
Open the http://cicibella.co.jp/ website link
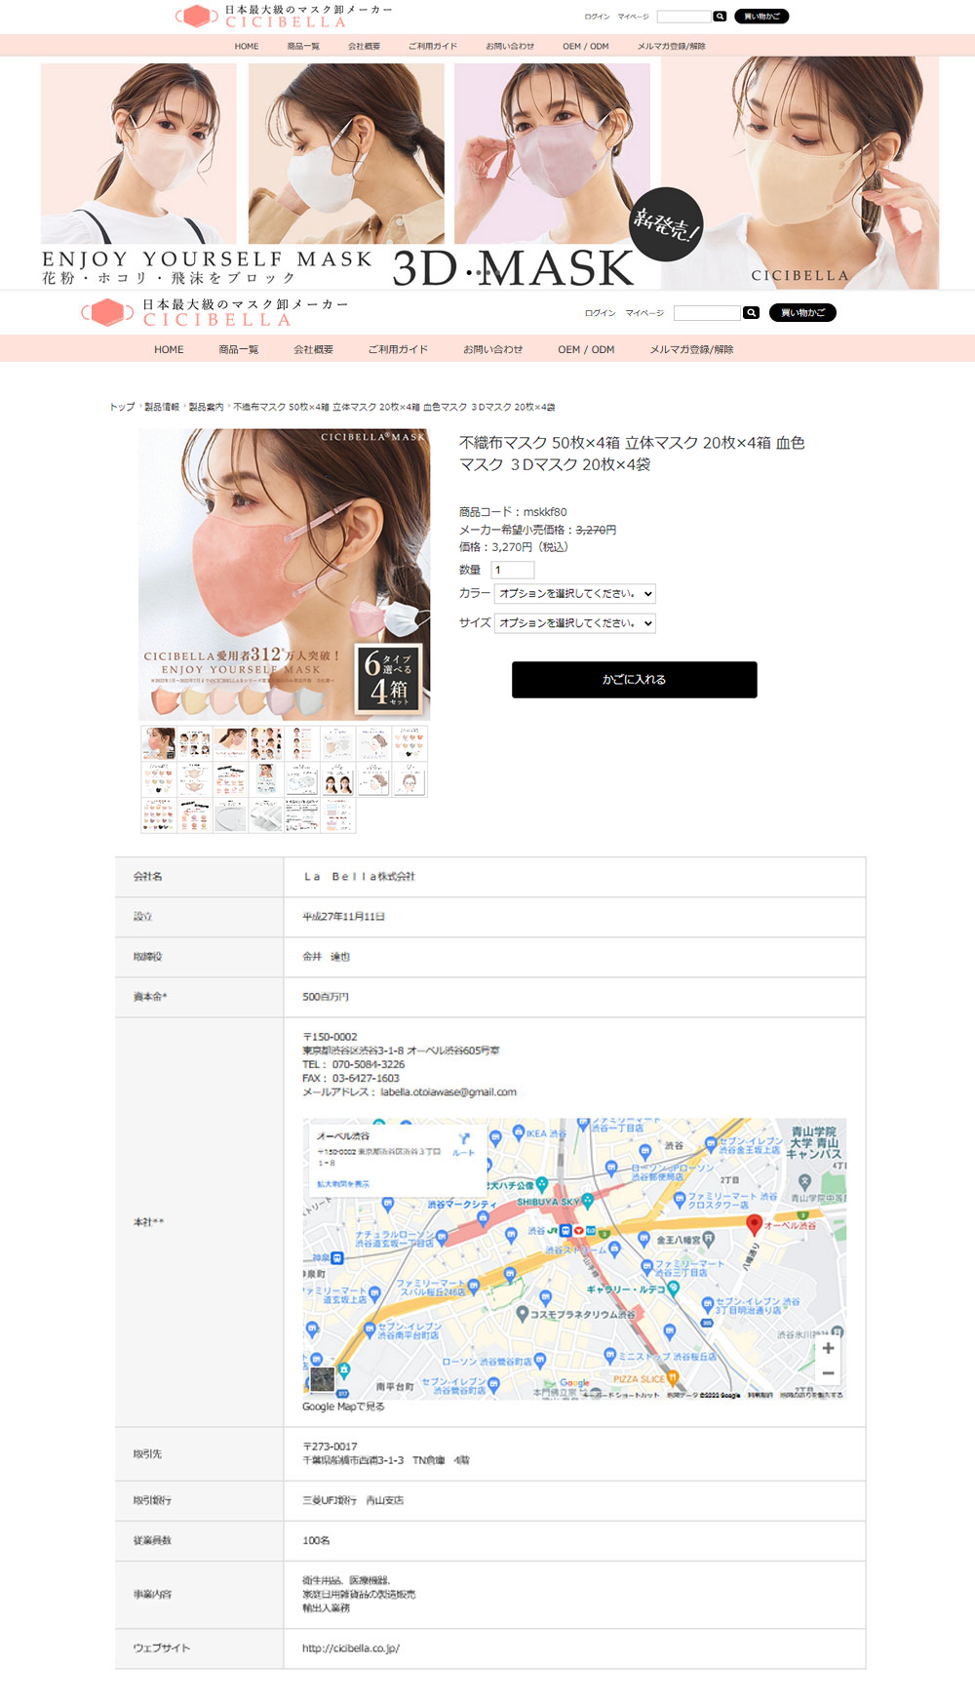[x=351, y=1648]
